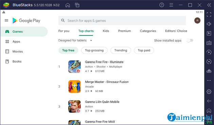Select the Trending chip
The height and width of the screenshot is (125, 214).
(121, 50)
